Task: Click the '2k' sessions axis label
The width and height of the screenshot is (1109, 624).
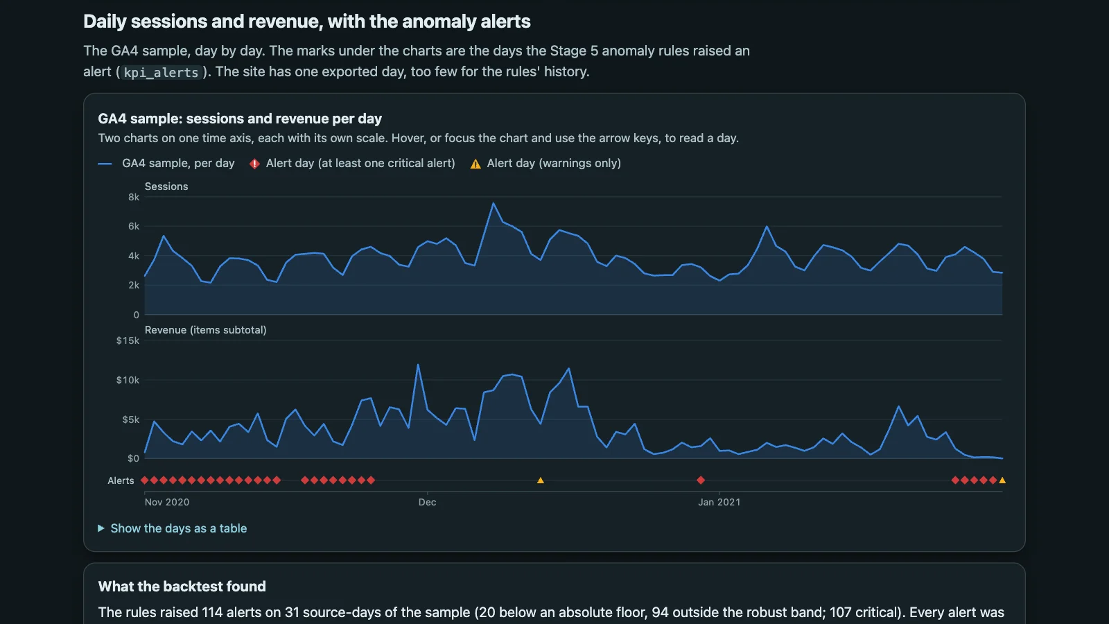Action: point(134,286)
